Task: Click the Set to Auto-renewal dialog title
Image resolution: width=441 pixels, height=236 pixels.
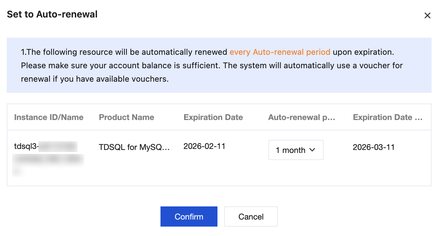Action: 52,14
